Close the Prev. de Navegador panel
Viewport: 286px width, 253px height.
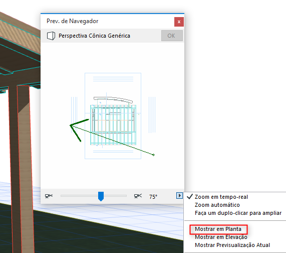tap(179, 22)
